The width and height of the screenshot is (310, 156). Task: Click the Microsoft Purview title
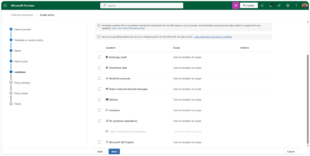(23, 6)
